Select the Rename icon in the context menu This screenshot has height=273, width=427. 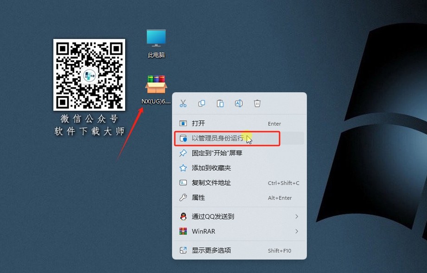point(238,103)
